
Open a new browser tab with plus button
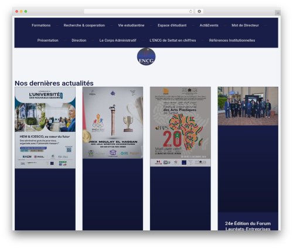click(x=278, y=13)
